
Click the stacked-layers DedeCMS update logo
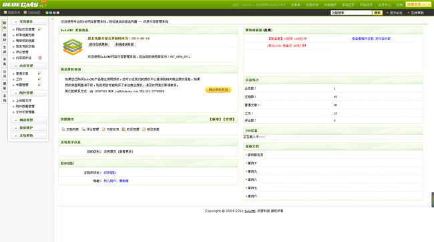pos(73,47)
